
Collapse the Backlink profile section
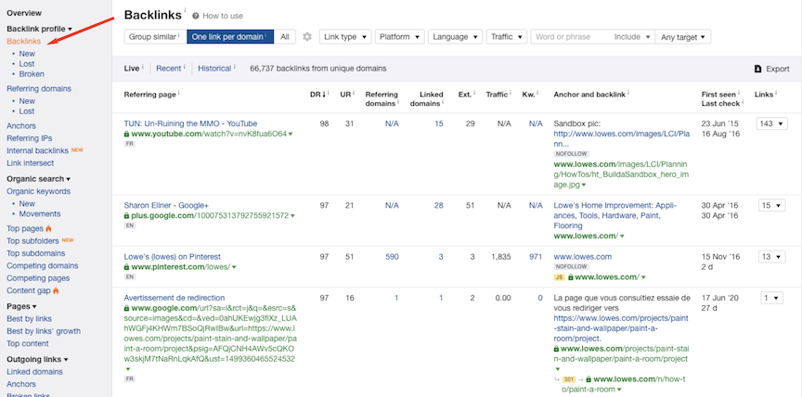(39, 29)
